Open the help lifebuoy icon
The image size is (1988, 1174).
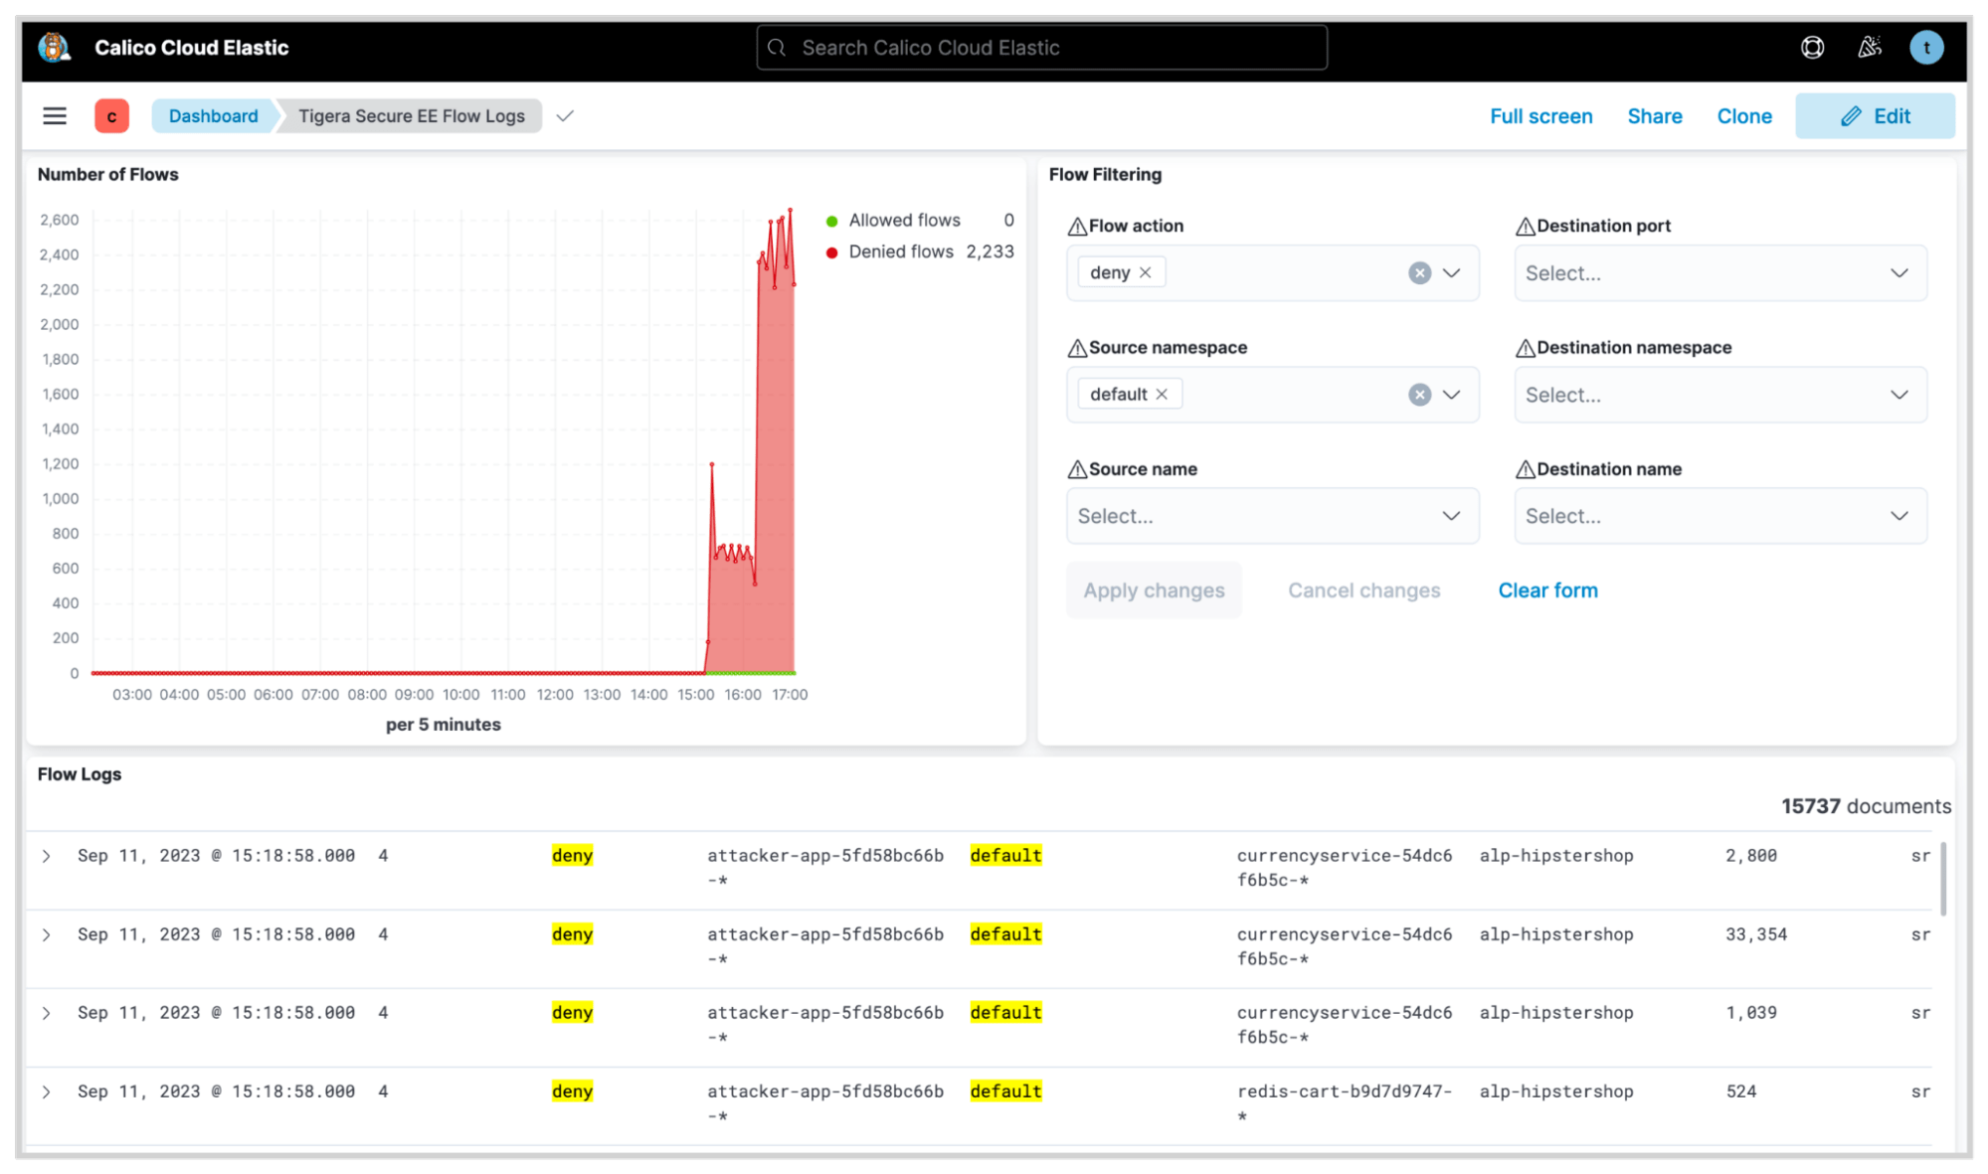coord(1812,47)
